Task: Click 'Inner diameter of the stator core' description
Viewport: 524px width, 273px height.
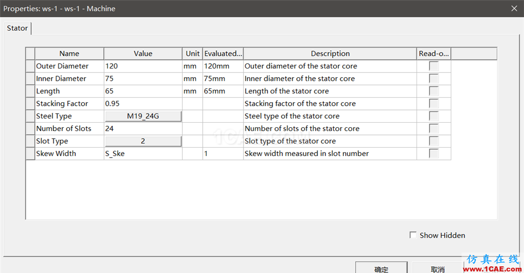Action: 330,78
